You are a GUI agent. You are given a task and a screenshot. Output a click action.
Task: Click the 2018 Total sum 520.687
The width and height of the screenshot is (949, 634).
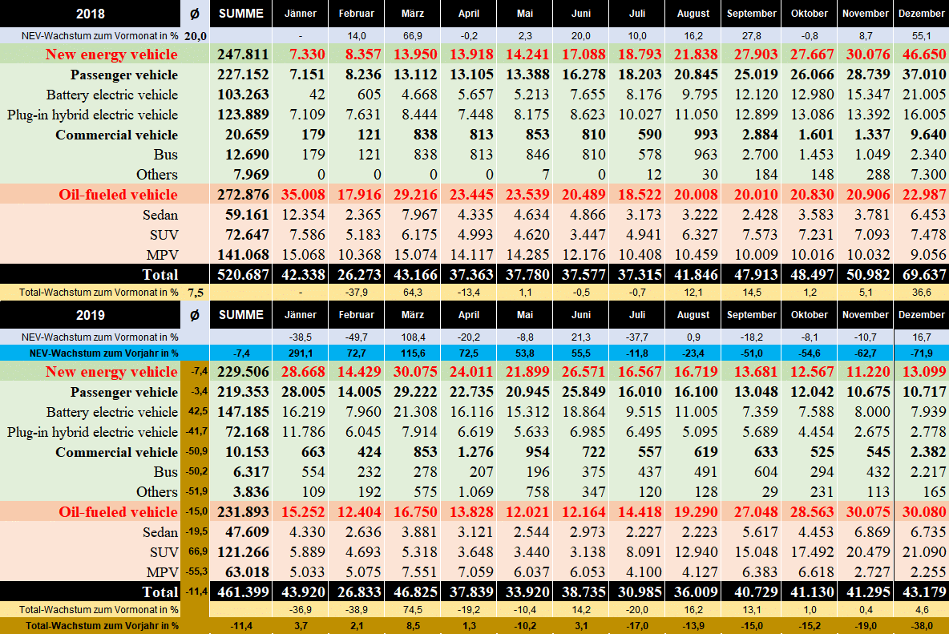point(243,275)
